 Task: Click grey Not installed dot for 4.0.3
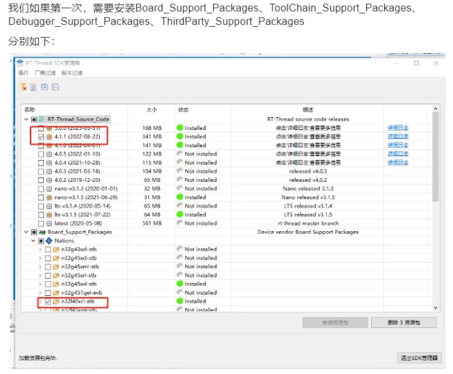pos(180,171)
